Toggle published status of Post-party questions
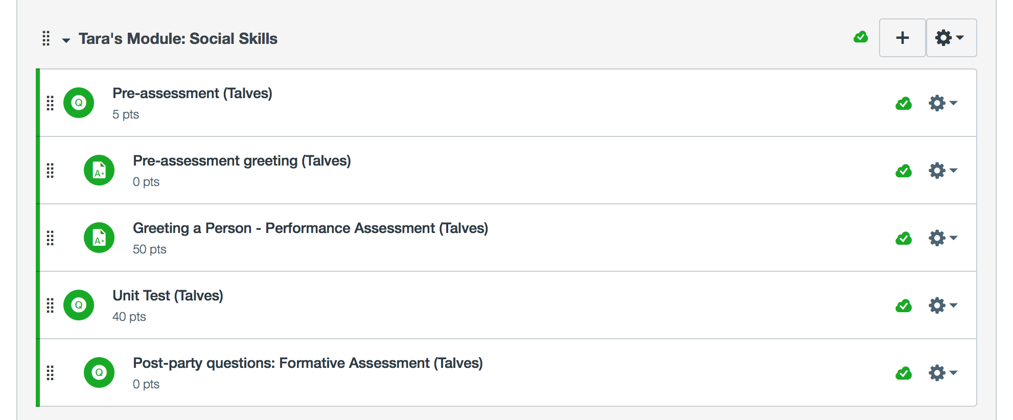 904,374
